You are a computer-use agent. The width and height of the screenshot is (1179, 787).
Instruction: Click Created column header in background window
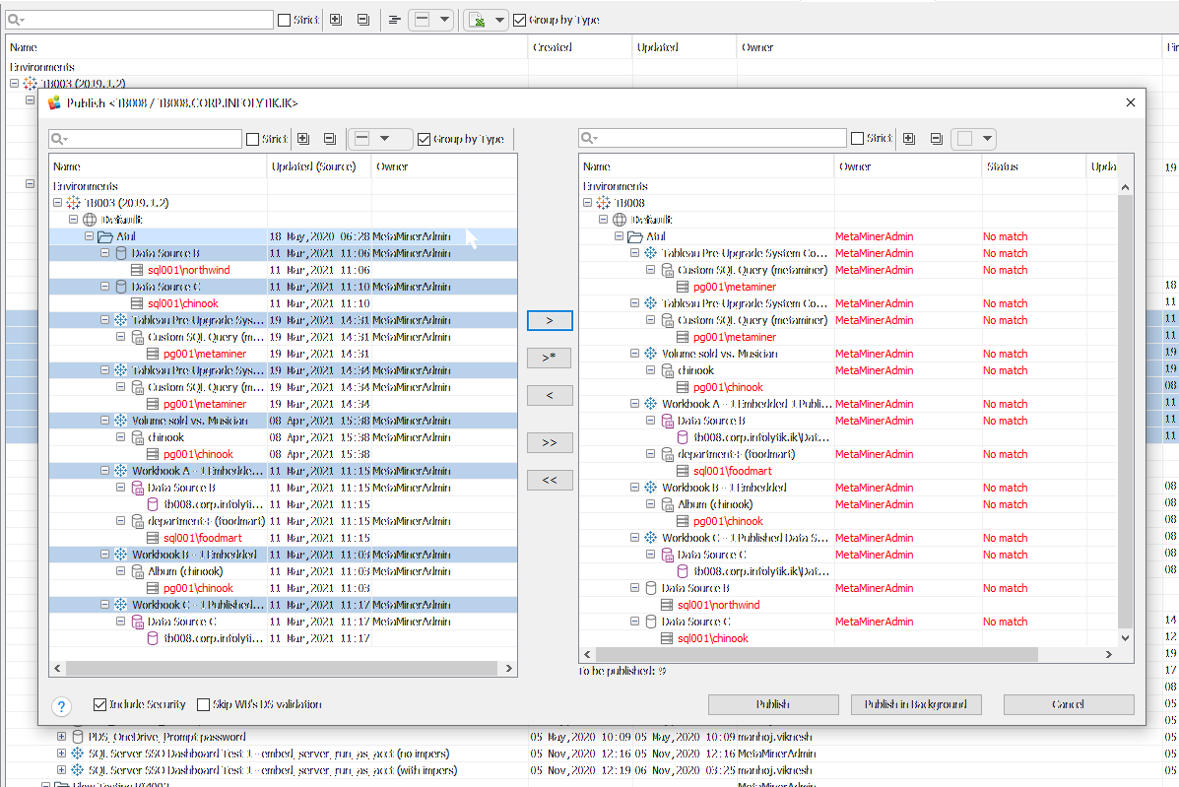pos(580,46)
